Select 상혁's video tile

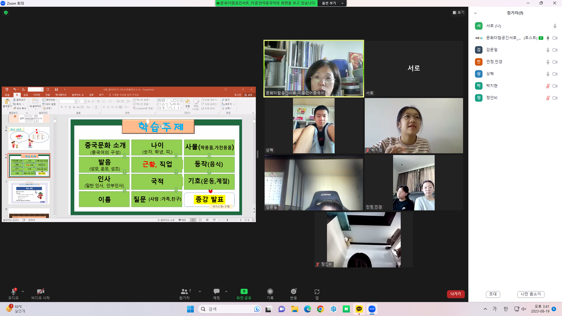click(x=314, y=126)
